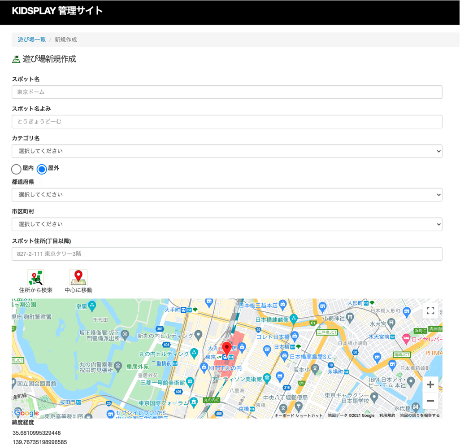Select the 屋内 radio button
Image resolution: width=460 pixels, height=446 pixels.
click(16, 169)
